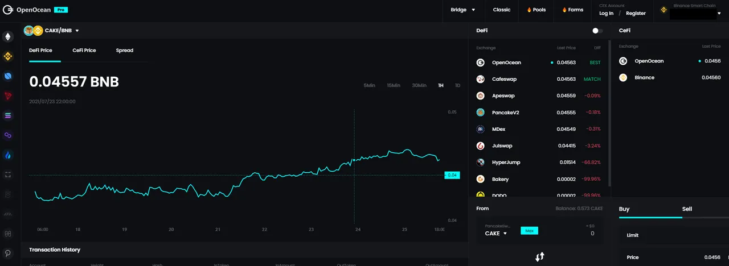Select the blue Ontology chain sidebar icon

(x=8, y=76)
